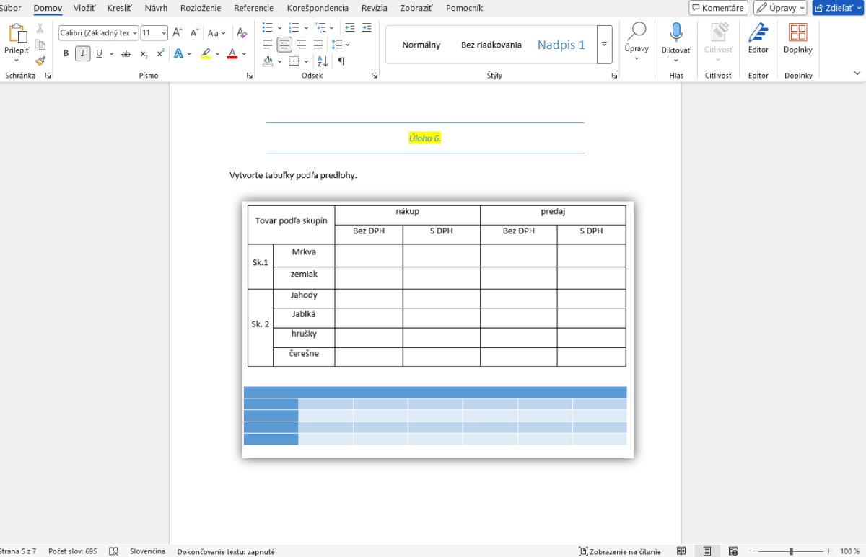
Task: Toggle bold formatting
Action: coord(66,54)
